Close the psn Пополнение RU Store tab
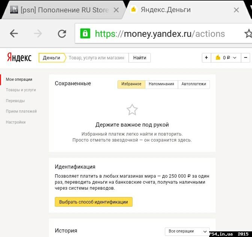Image resolution: width=252 pixels, height=237 pixels. tap(116, 10)
